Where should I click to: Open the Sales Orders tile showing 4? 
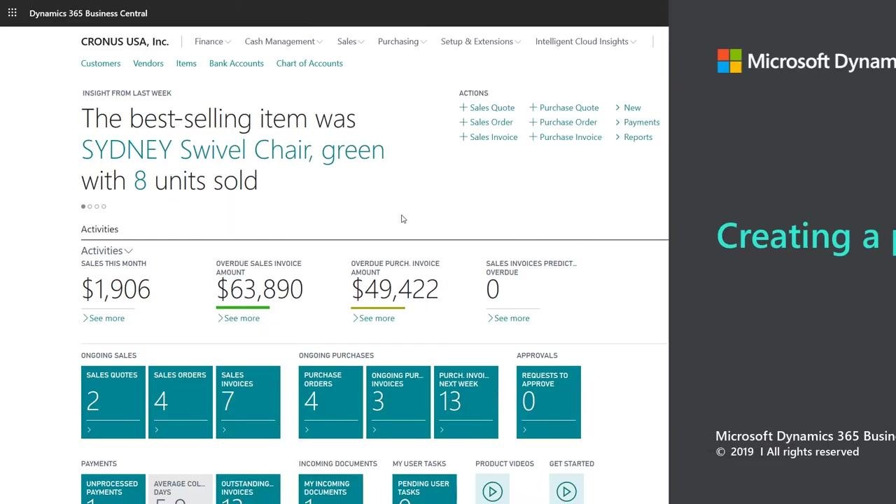pyautogui.click(x=181, y=402)
